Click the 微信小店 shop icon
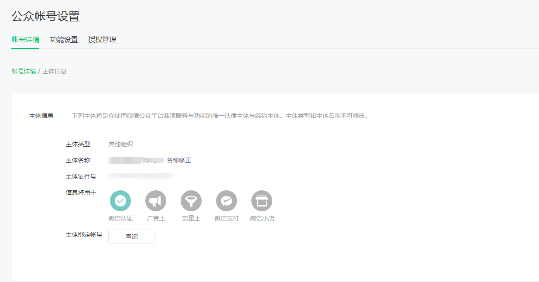The height and width of the screenshot is (282, 539). 262,201
